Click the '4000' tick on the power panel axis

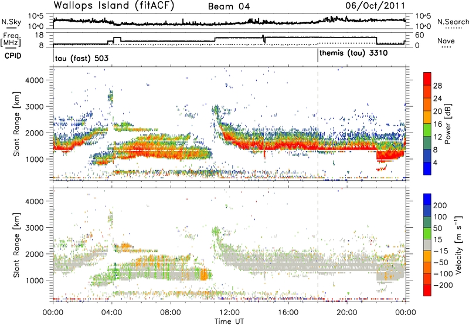[x=34, y=80]
